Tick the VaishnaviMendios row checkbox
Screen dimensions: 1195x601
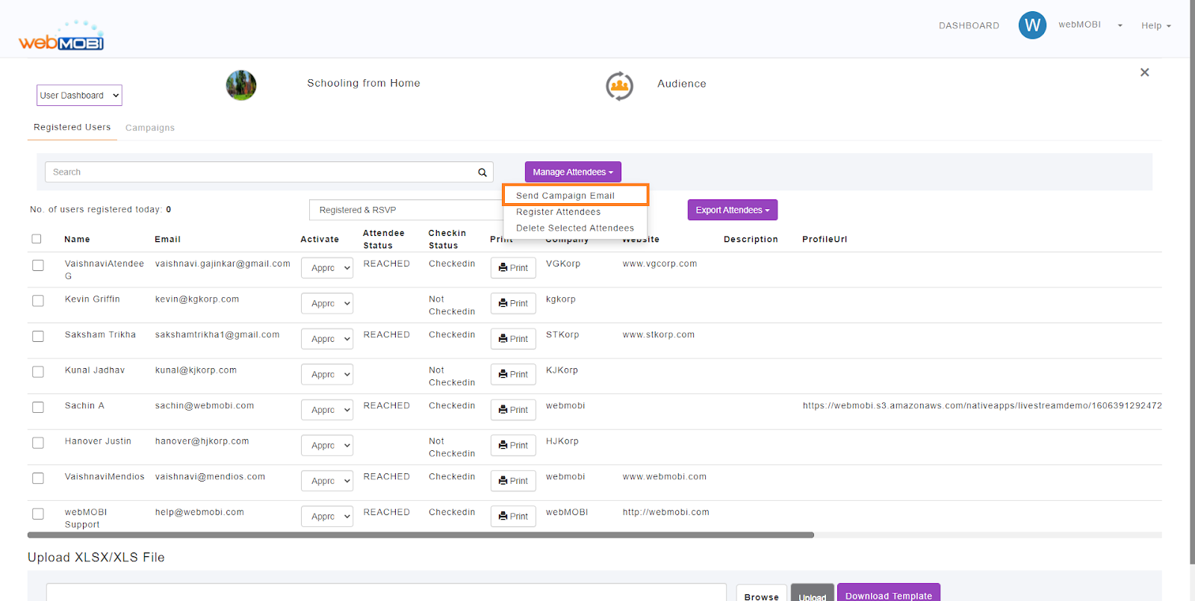tap(38, 478)
